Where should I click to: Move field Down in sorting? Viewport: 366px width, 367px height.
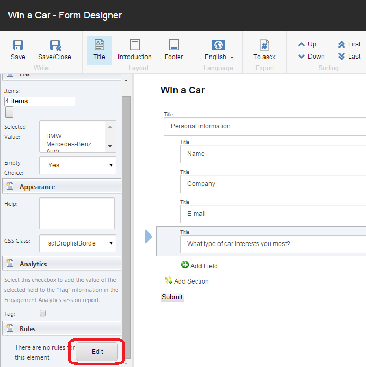310,57
